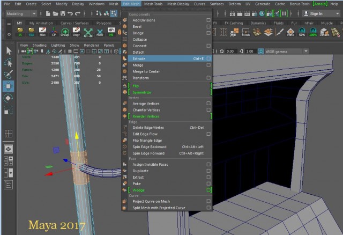The width and height of the screenshot is (343, 235).
Task: Open Add Divisions option box
Action: point(208,20)
